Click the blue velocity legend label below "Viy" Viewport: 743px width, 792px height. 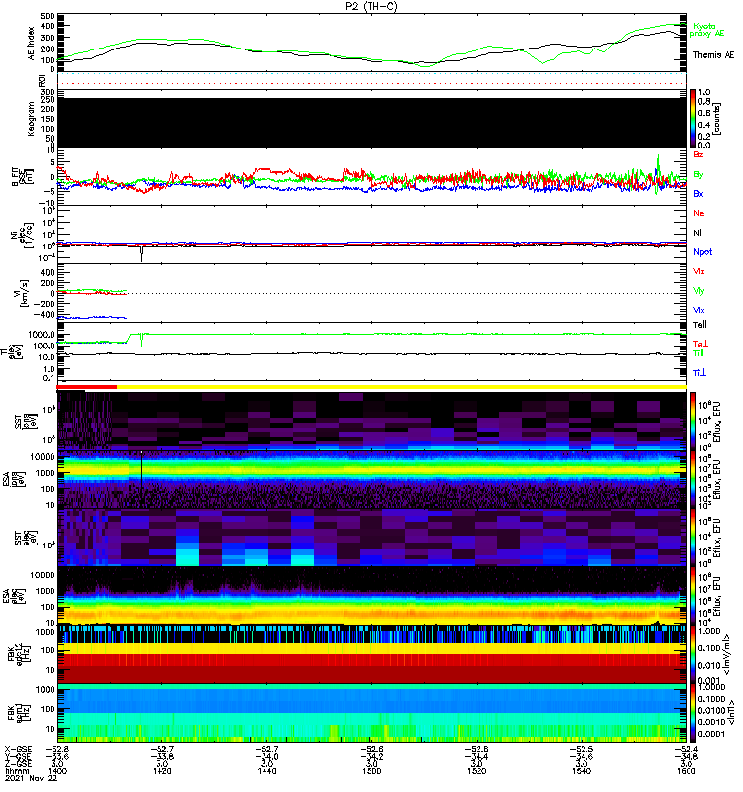point(699,310)
